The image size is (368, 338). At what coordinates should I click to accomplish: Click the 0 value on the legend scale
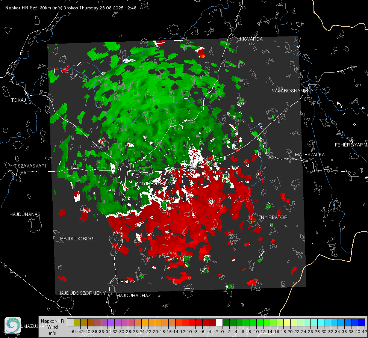(x=223, y=332)
